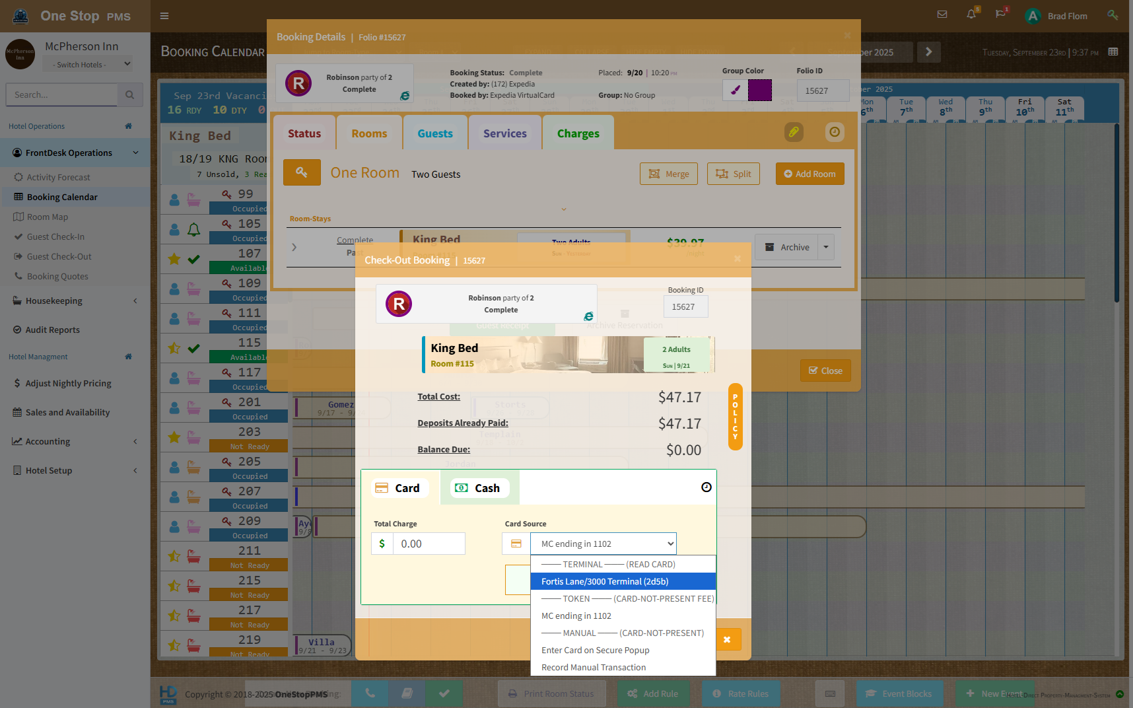Click the Add Room button
The width and height of the screenshot is (1133, 708).
pos(809,174)
